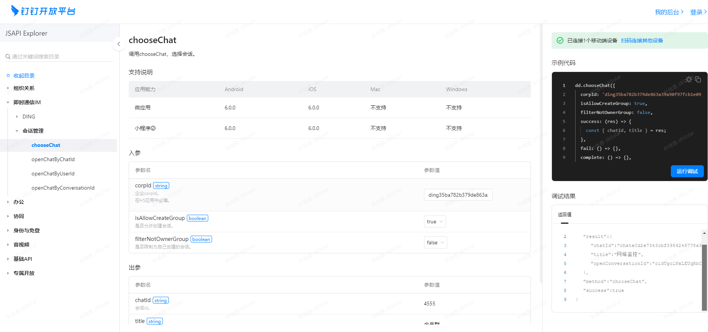Switch to the 返回值 result tab

coord(564,215)
